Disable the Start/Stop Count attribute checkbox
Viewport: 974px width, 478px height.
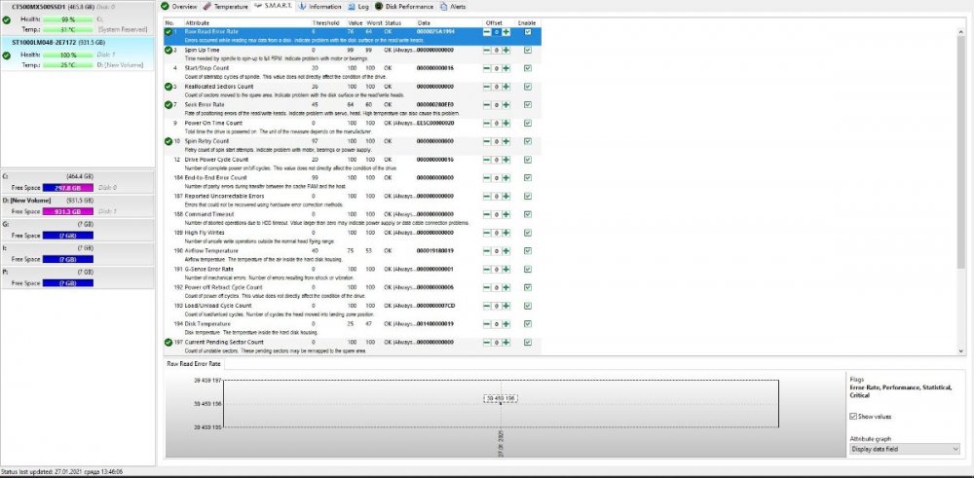pyautogui.click(x=528, y=68)
